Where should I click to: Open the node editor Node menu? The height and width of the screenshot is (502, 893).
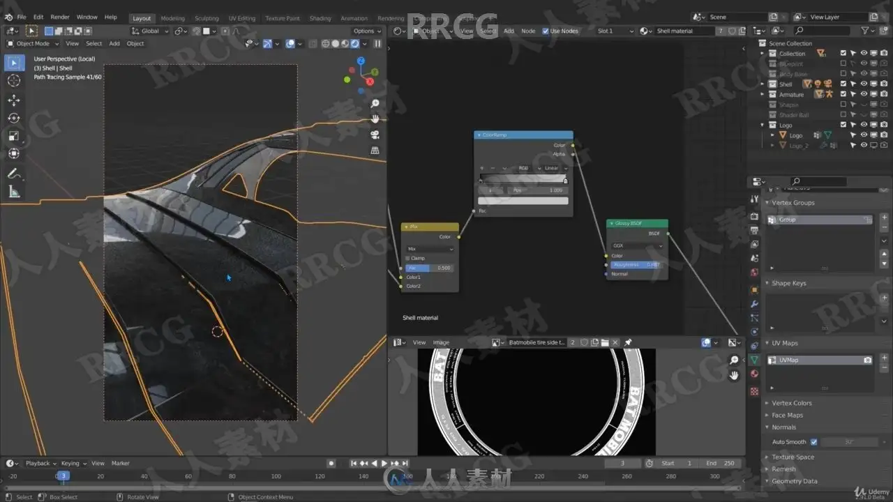(x=529, y=31)
